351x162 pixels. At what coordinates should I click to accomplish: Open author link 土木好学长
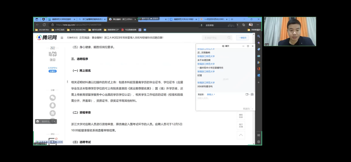52,68
